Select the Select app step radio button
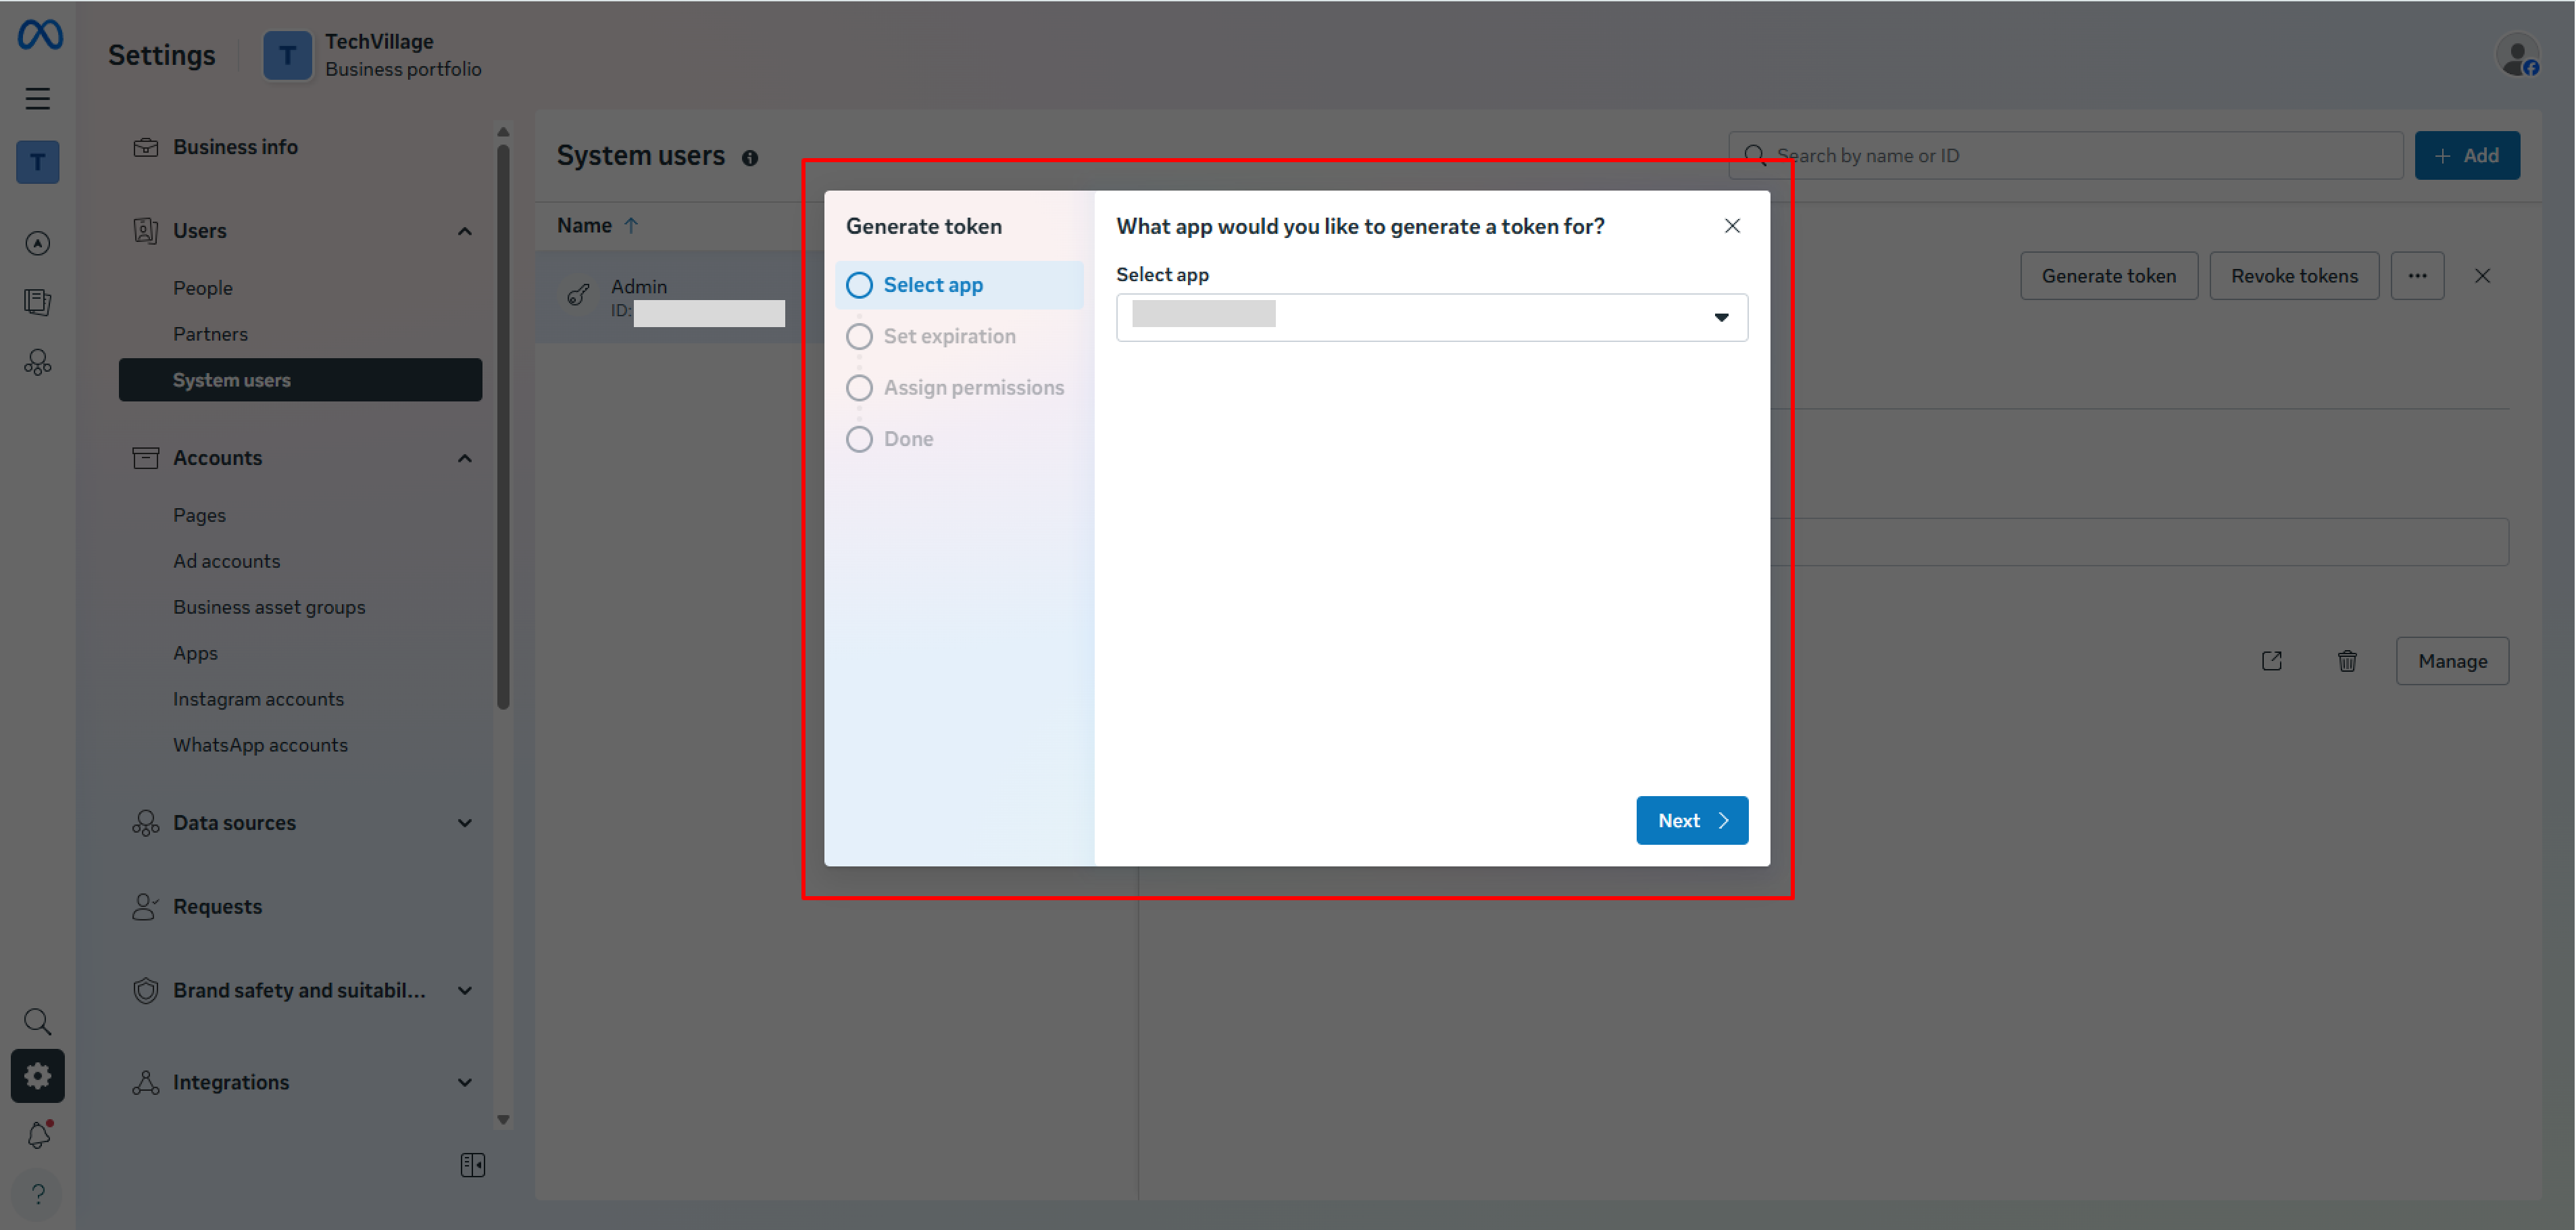The width and height of the screenshot is (2576, 1230). 859,284
